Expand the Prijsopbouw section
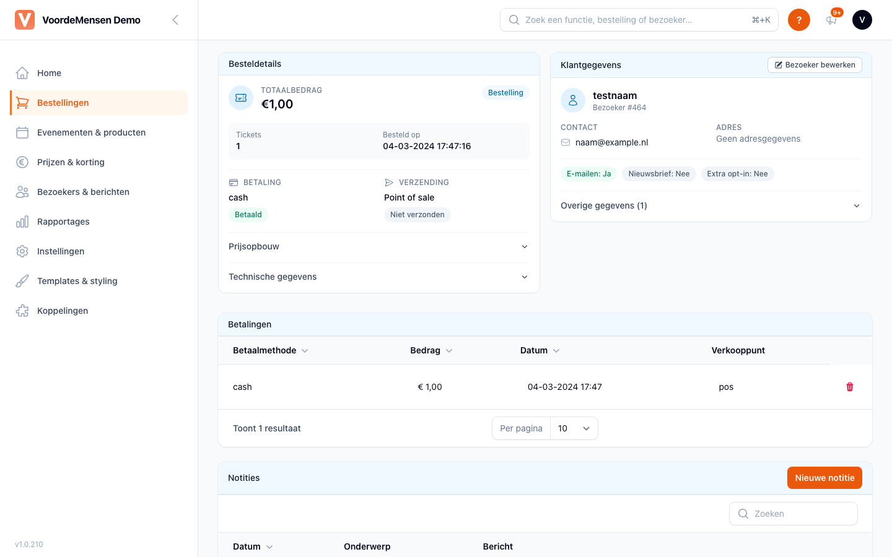This screenshot has height=557, width=892. [379, 246]
